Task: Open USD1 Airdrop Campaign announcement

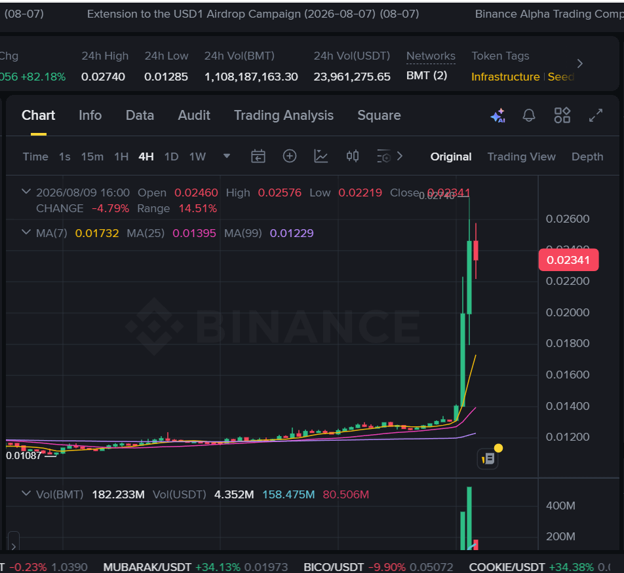Action: [x=253, y=14]
